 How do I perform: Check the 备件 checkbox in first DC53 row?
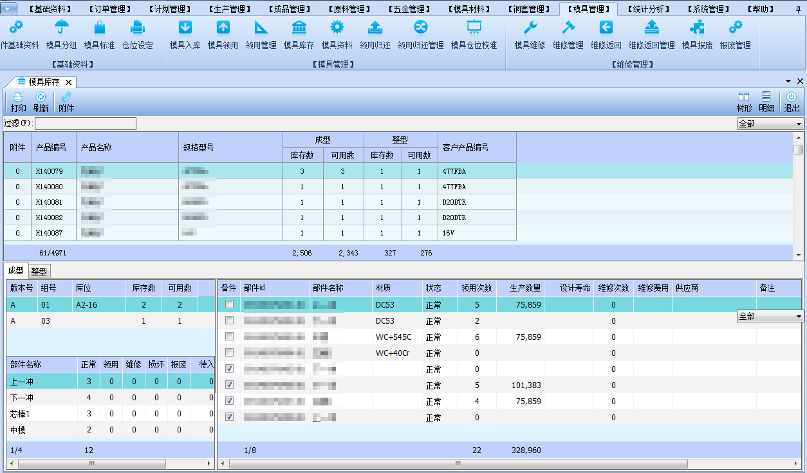pos(229,304)
